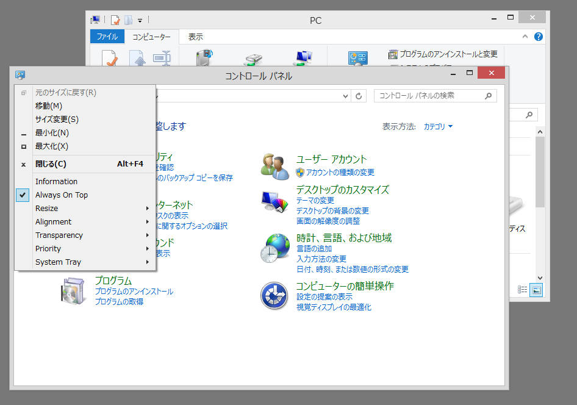Click the 言語の追加 link
The width and height of the screenshot is (577, 405).
point(314,248)
